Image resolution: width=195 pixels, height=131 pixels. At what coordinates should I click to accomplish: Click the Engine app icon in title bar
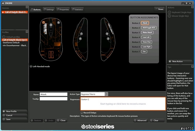3,3
